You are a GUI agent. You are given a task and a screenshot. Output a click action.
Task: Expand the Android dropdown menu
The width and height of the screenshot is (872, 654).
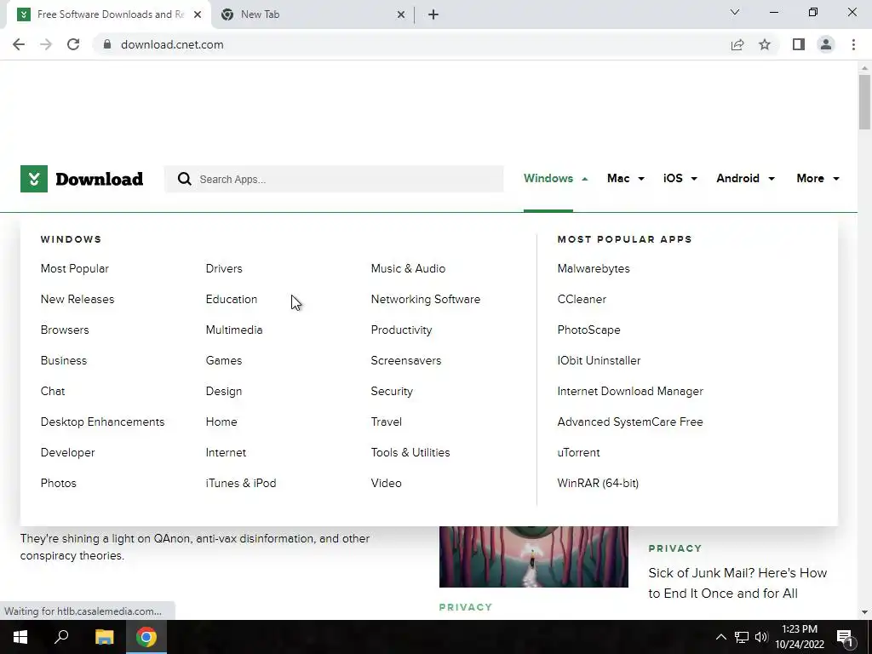coord(745,179)
